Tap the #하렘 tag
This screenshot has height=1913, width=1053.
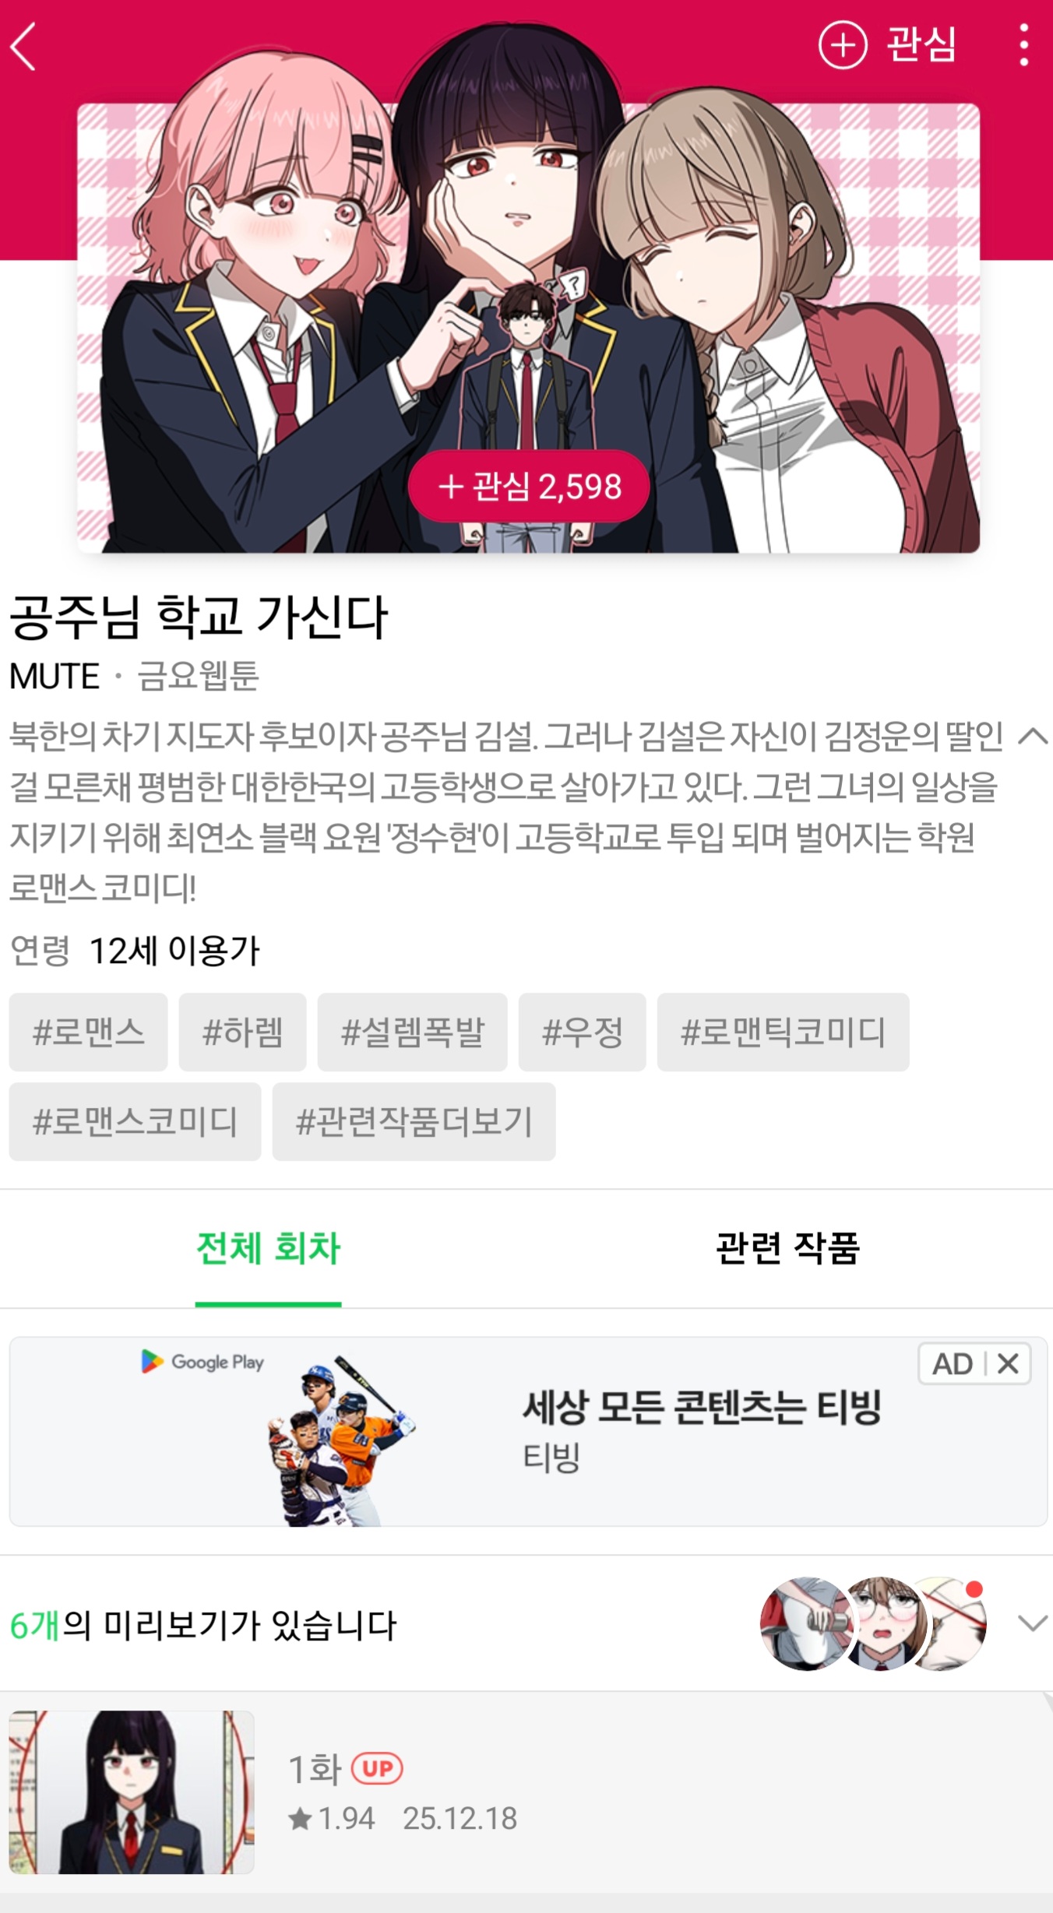[242, 1032]
